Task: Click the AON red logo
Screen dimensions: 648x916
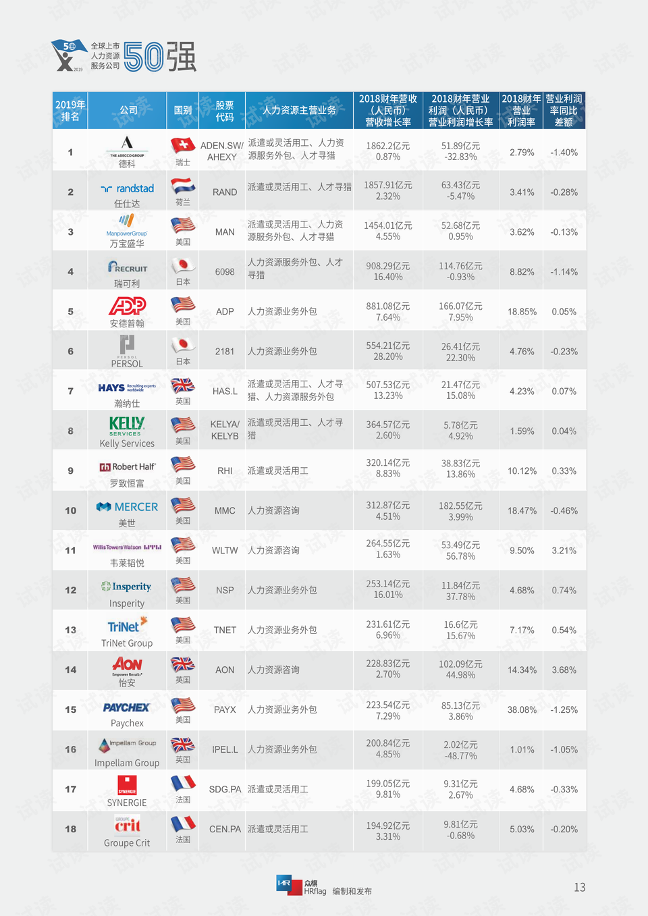Action: point(128,666)
